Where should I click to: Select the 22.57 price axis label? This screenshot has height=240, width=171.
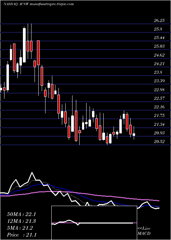(159, 98)
